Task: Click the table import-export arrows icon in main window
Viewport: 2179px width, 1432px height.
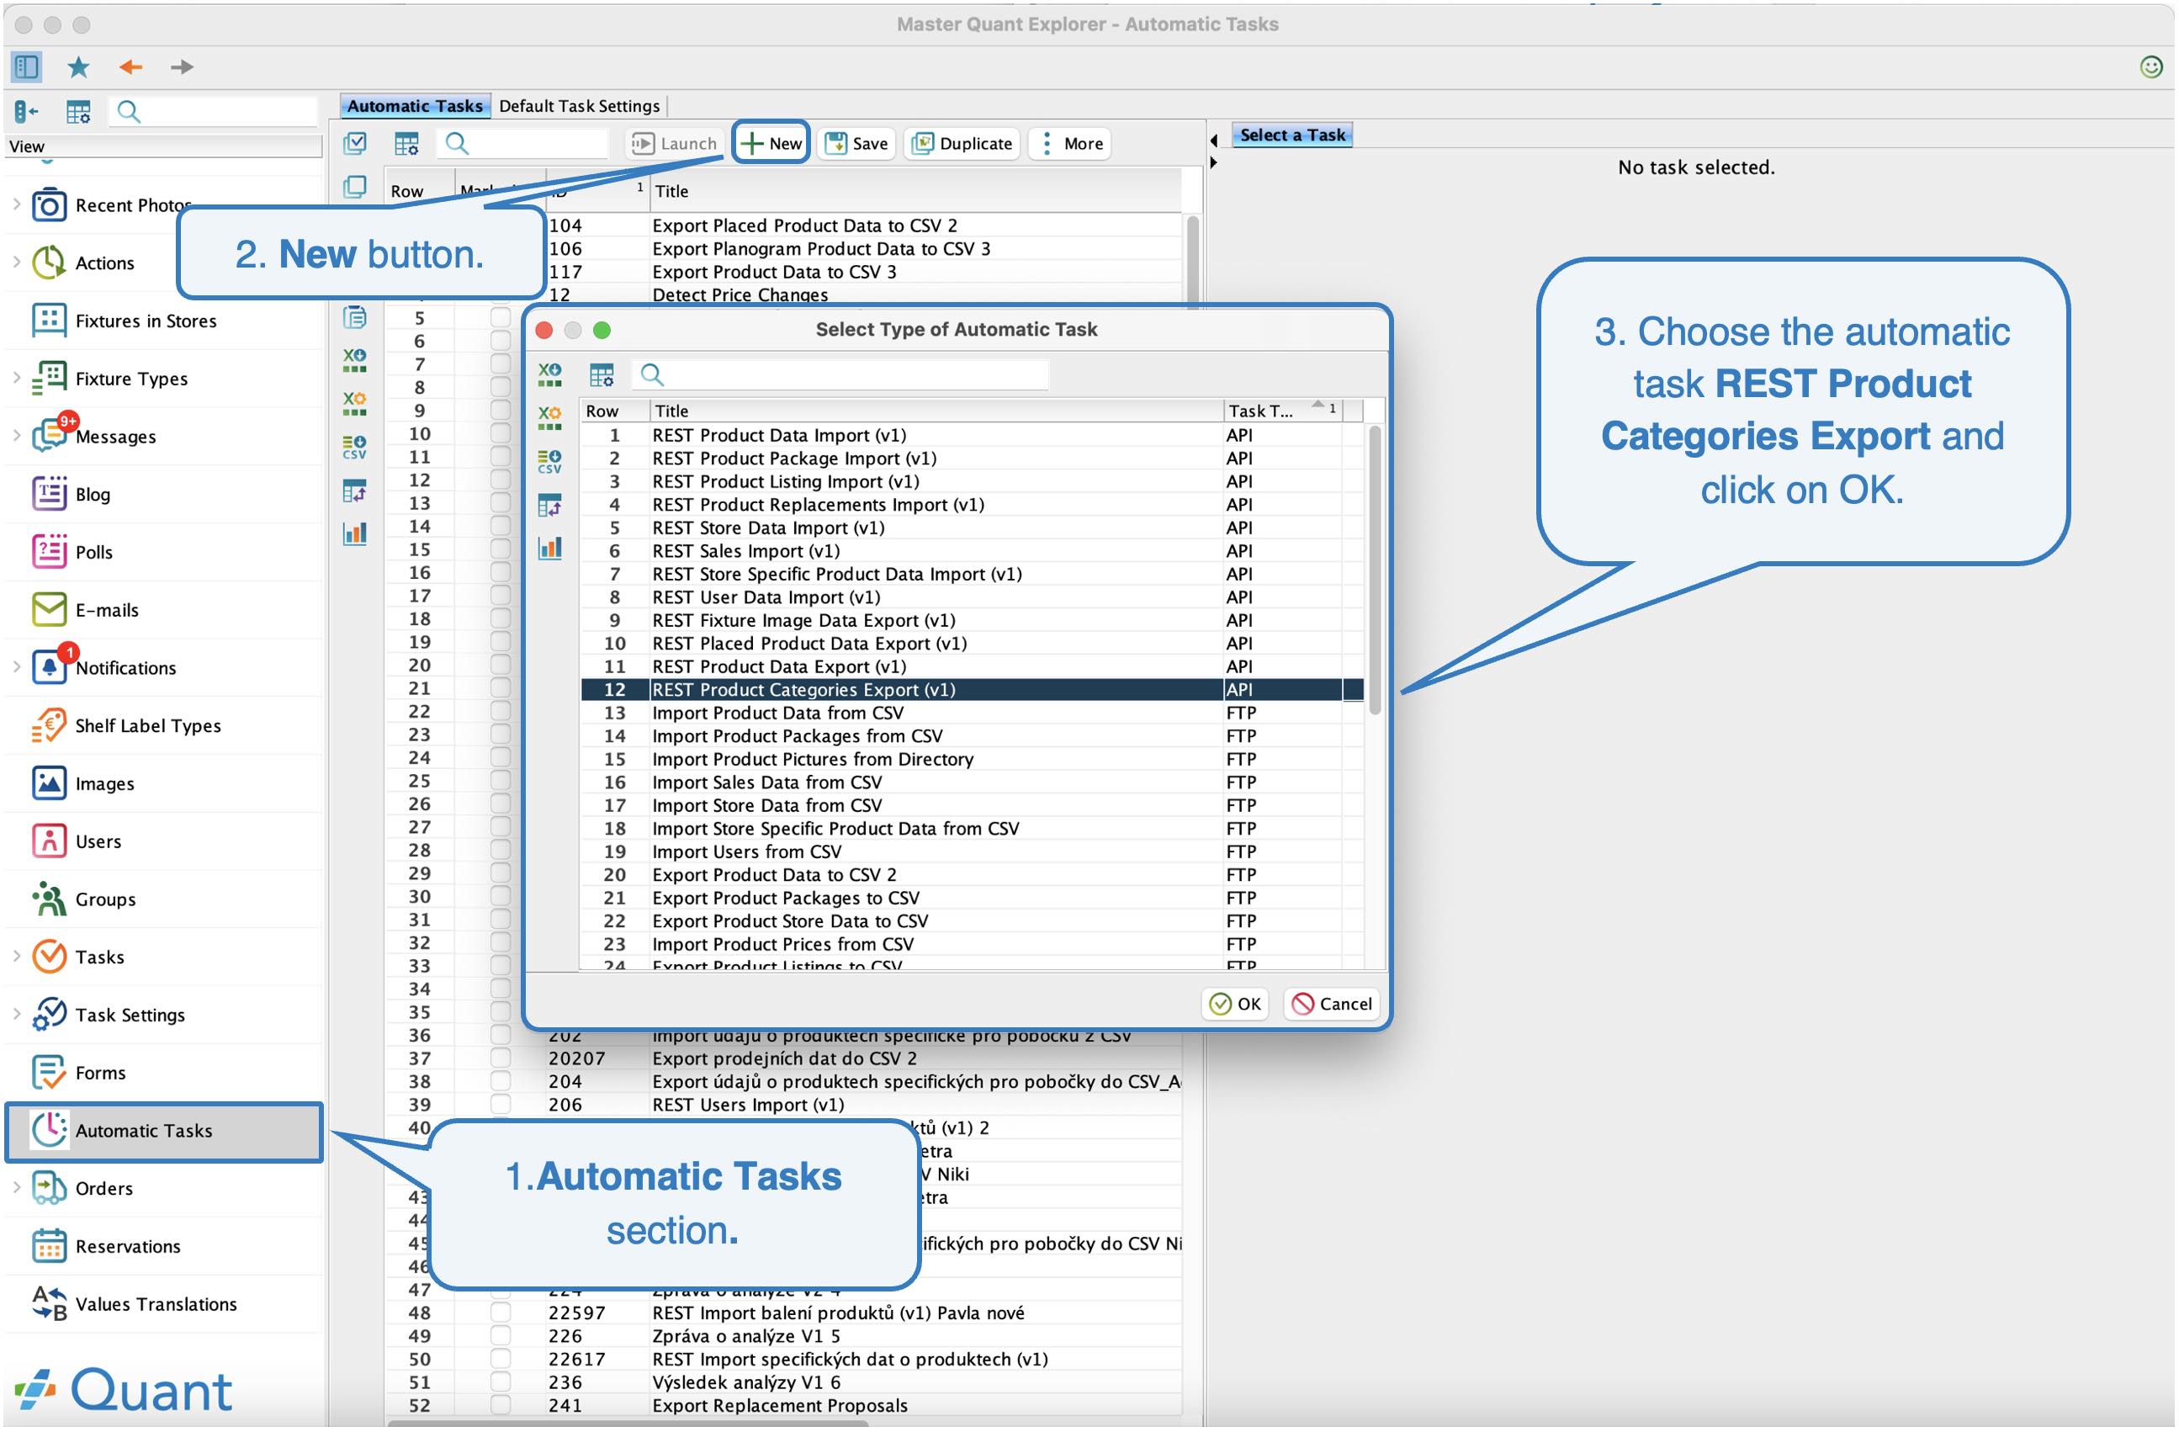Action: coord(355,491)
